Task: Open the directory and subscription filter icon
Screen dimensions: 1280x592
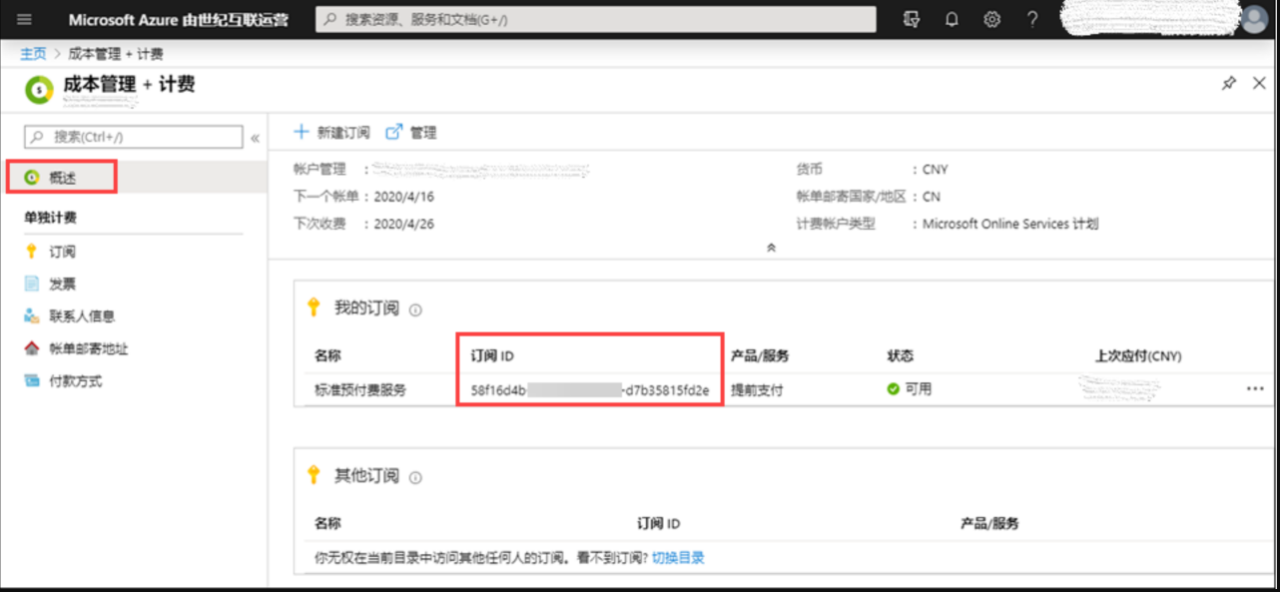Action: tap(911, 19)
